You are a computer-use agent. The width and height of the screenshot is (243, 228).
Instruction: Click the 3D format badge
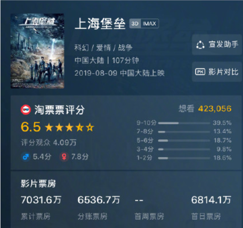coord(135,24)
